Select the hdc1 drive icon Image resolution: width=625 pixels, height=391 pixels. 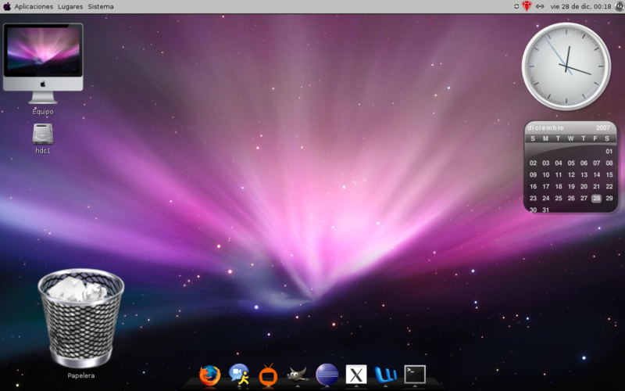point(43,138)
